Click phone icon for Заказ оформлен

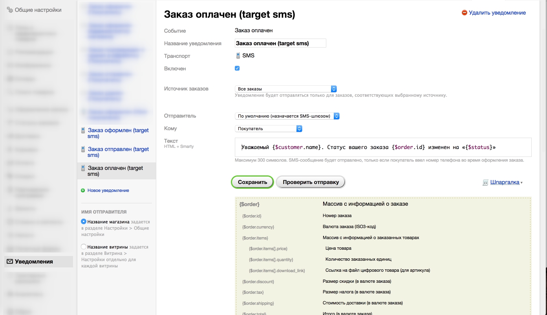(x=83, y=130)
